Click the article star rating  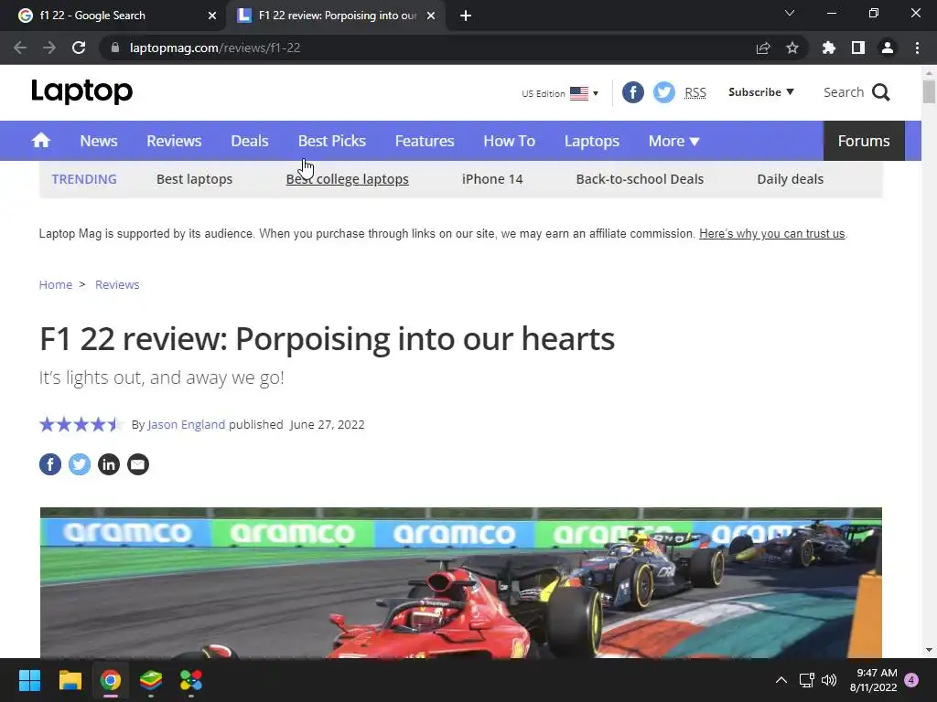point(81,424)
